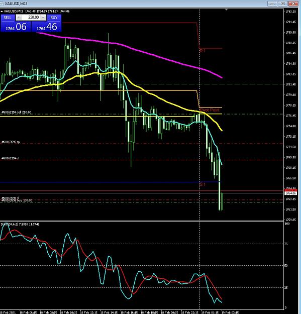Image resolution: width=301 pixels, height=314 pixels.
Task: Click the S1 support label
Action: pyautogui.click(x=203, y=184)
